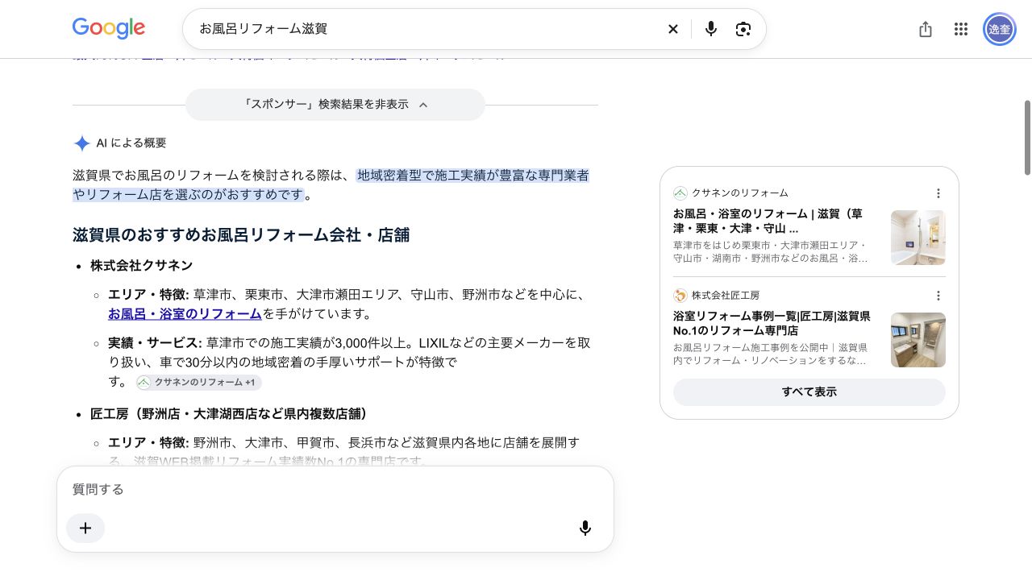Click the クサネンのリフォーム source name in card
This screenshot has width=1032, height=580.
740,193
